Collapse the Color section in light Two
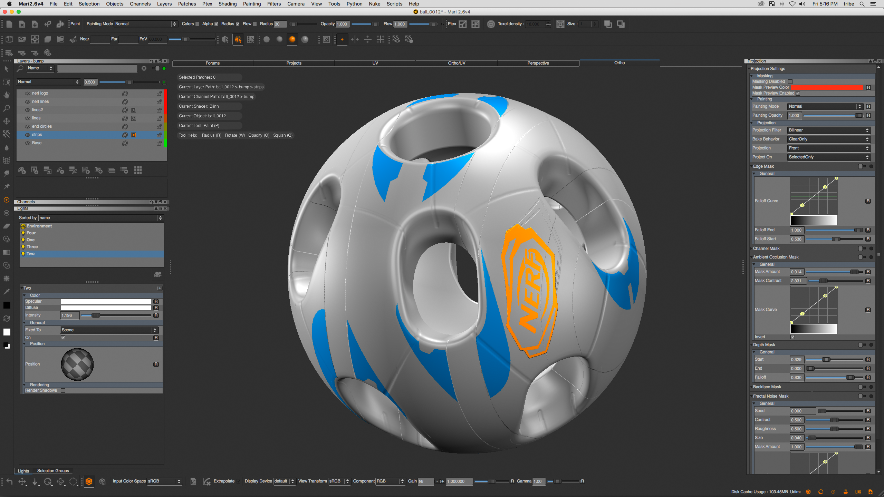Screen dimensions: 884x497 tap(25, 296)
